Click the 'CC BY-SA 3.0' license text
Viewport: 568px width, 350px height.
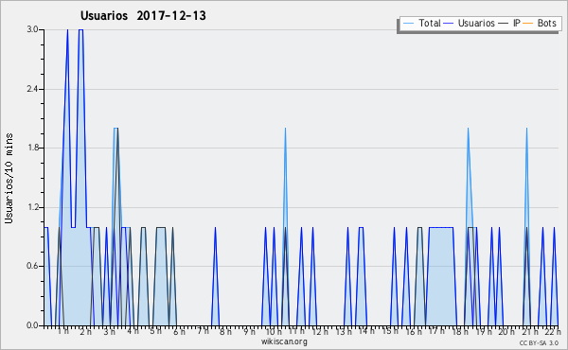tap(539, 343)
